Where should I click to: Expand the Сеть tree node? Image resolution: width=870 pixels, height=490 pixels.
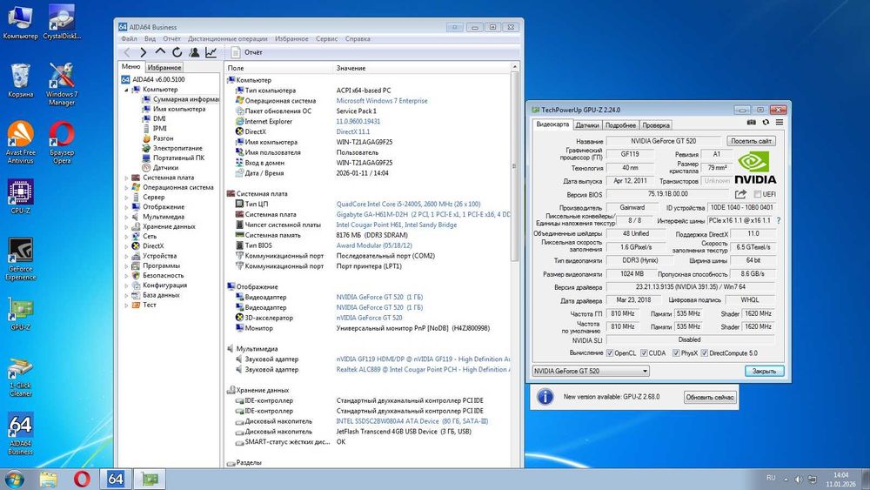126,237
